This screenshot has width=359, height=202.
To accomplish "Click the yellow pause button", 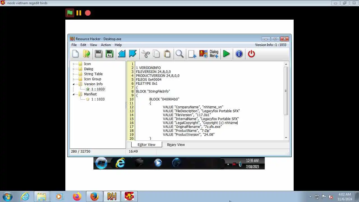I will [79, 13].
